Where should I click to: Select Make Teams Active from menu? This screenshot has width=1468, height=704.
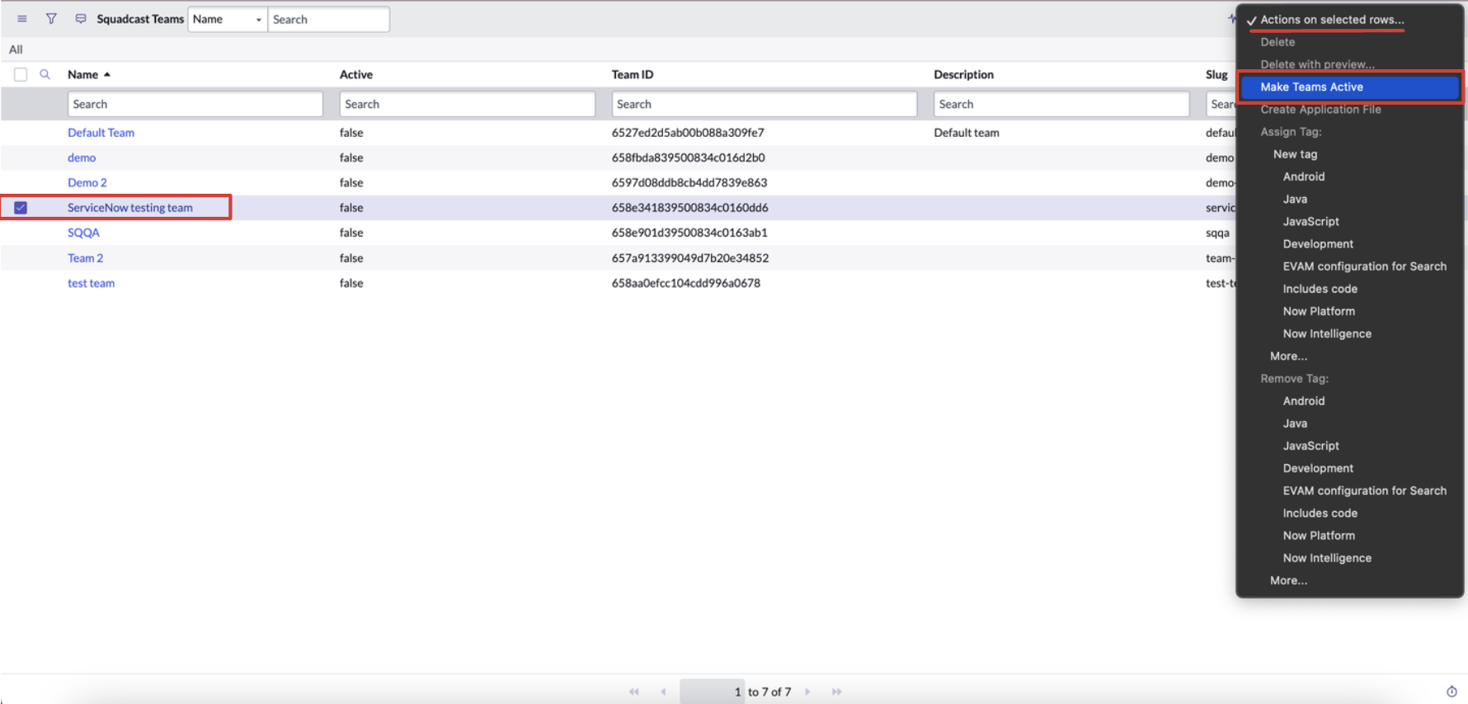tap(1311, 87)
